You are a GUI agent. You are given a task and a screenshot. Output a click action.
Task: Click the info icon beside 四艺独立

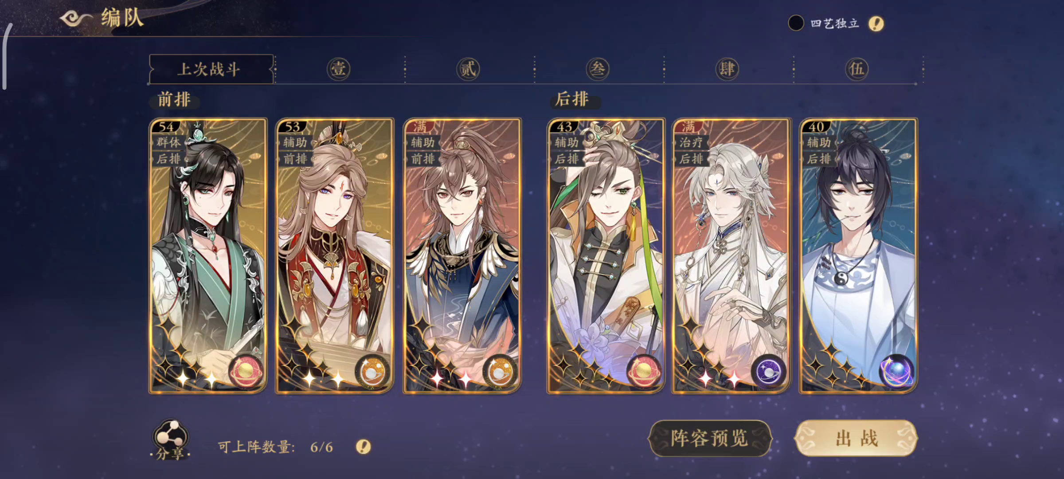[876, 24]
